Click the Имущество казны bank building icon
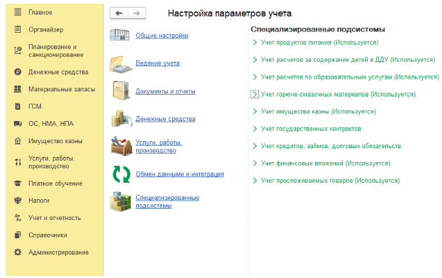442x278 pixels. point(18,141)
